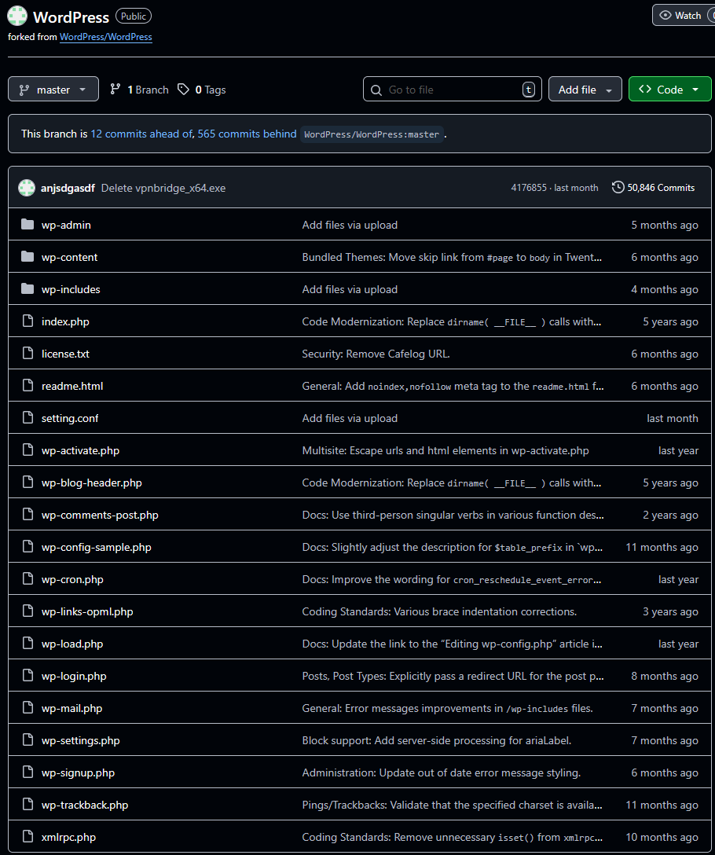Open the 50,846 Commits history
715x855 pixels.
tap(654, 188)
